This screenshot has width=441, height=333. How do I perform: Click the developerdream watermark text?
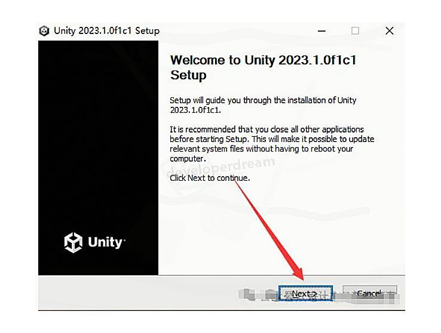tap(221, 166)
